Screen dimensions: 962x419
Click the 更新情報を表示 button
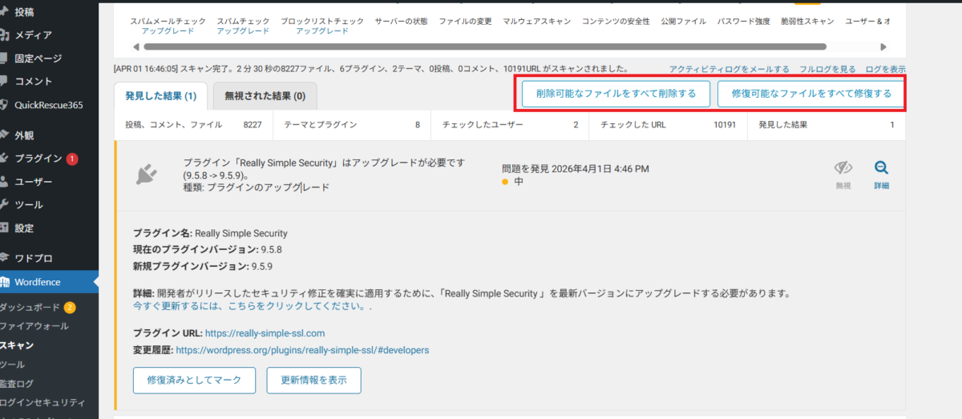[314, 380]
